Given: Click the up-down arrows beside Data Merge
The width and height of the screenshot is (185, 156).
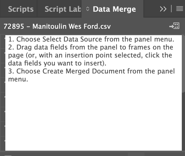Looking at the screenshot, I should (x=88, y=9).
